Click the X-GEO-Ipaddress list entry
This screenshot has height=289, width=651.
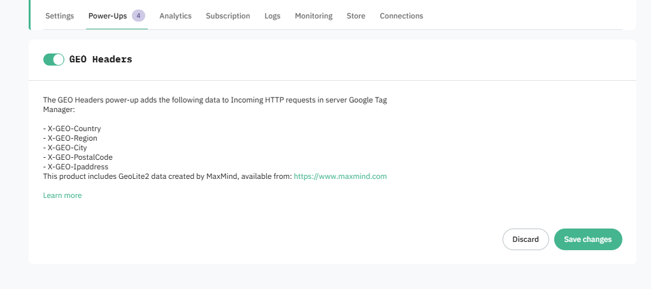(x=75, y=167)
